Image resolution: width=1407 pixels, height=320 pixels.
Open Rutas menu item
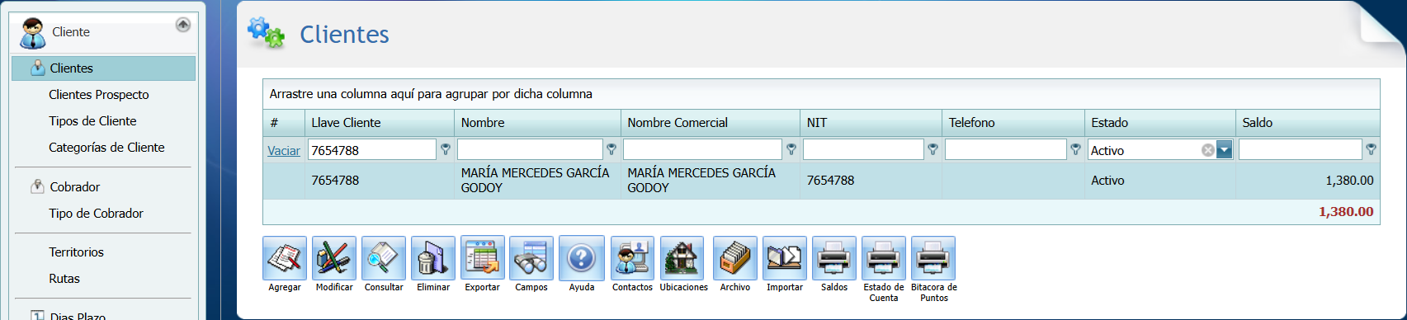(x=64, y=279)
